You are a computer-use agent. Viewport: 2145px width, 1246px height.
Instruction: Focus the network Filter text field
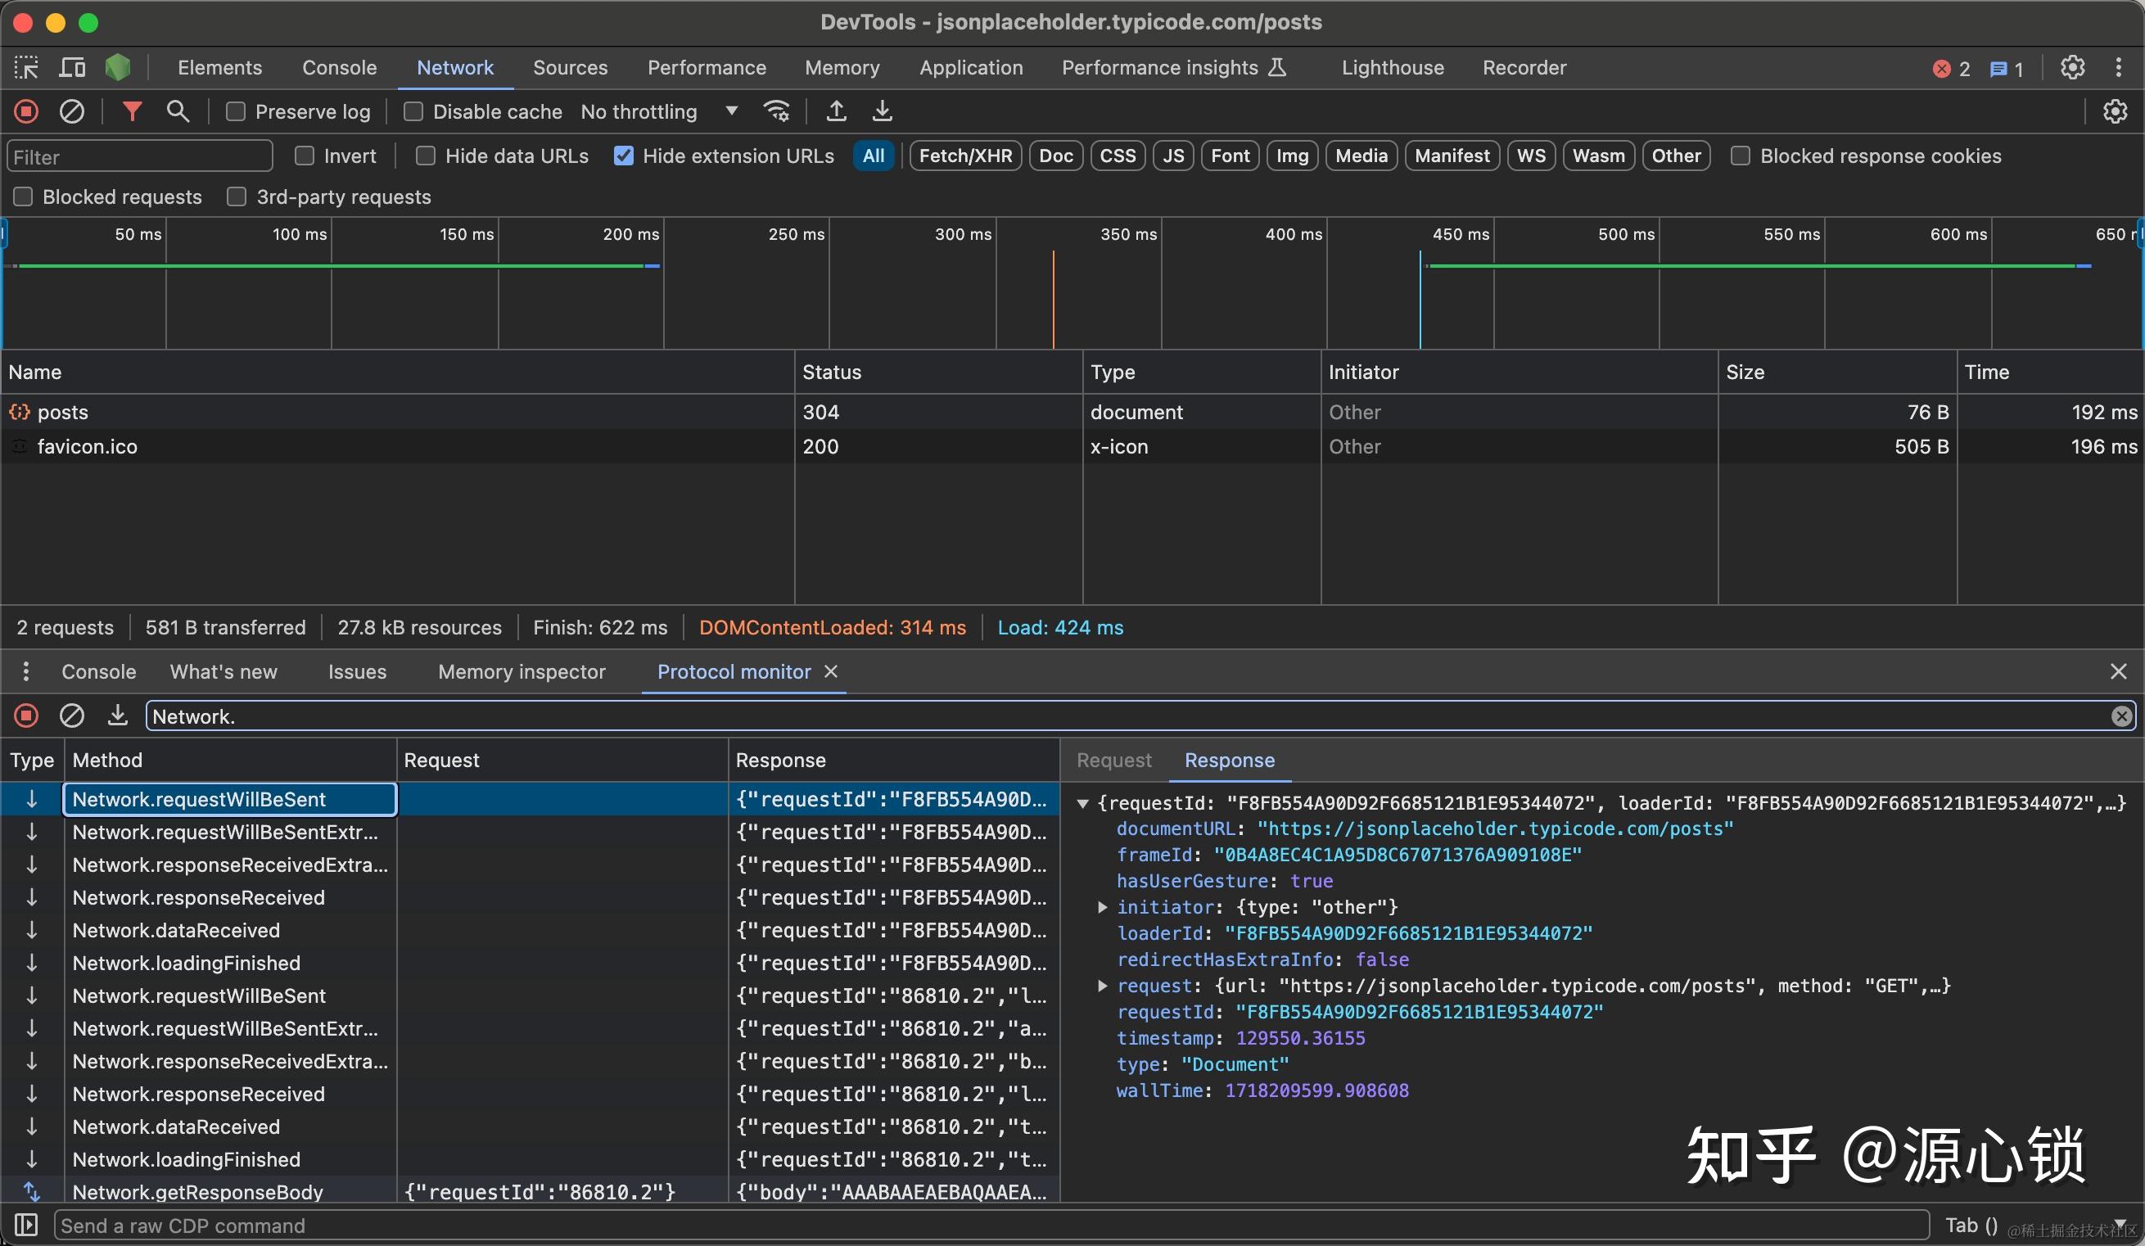pyautogui.click(x=141, y=156)
